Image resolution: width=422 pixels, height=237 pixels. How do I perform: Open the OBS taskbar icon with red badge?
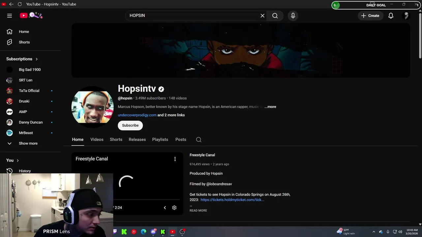coord(182,232)
